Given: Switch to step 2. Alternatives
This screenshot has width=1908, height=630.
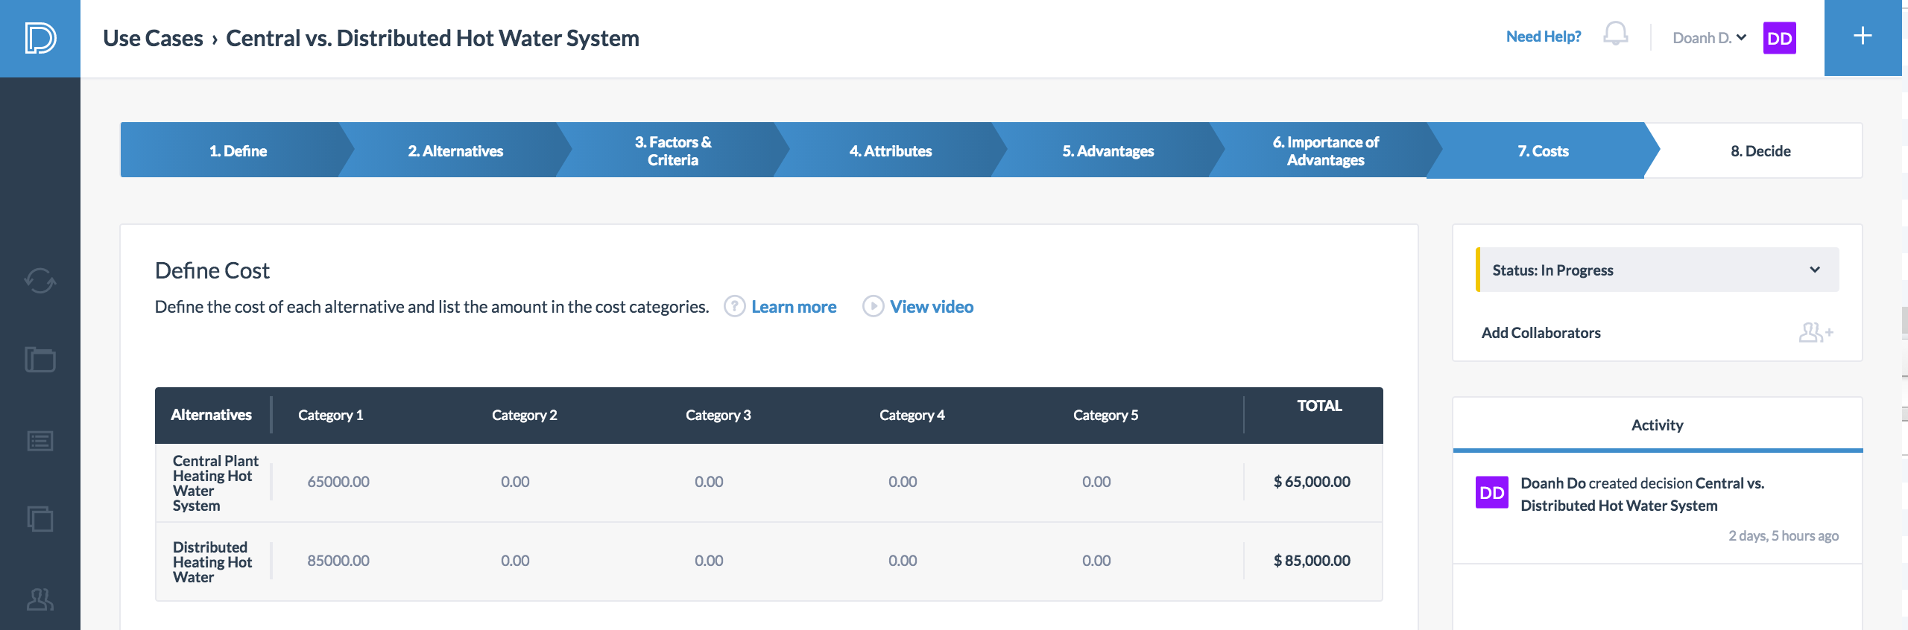Looking at the screenshot, I should pyautogui.click(x=455, y=150).
